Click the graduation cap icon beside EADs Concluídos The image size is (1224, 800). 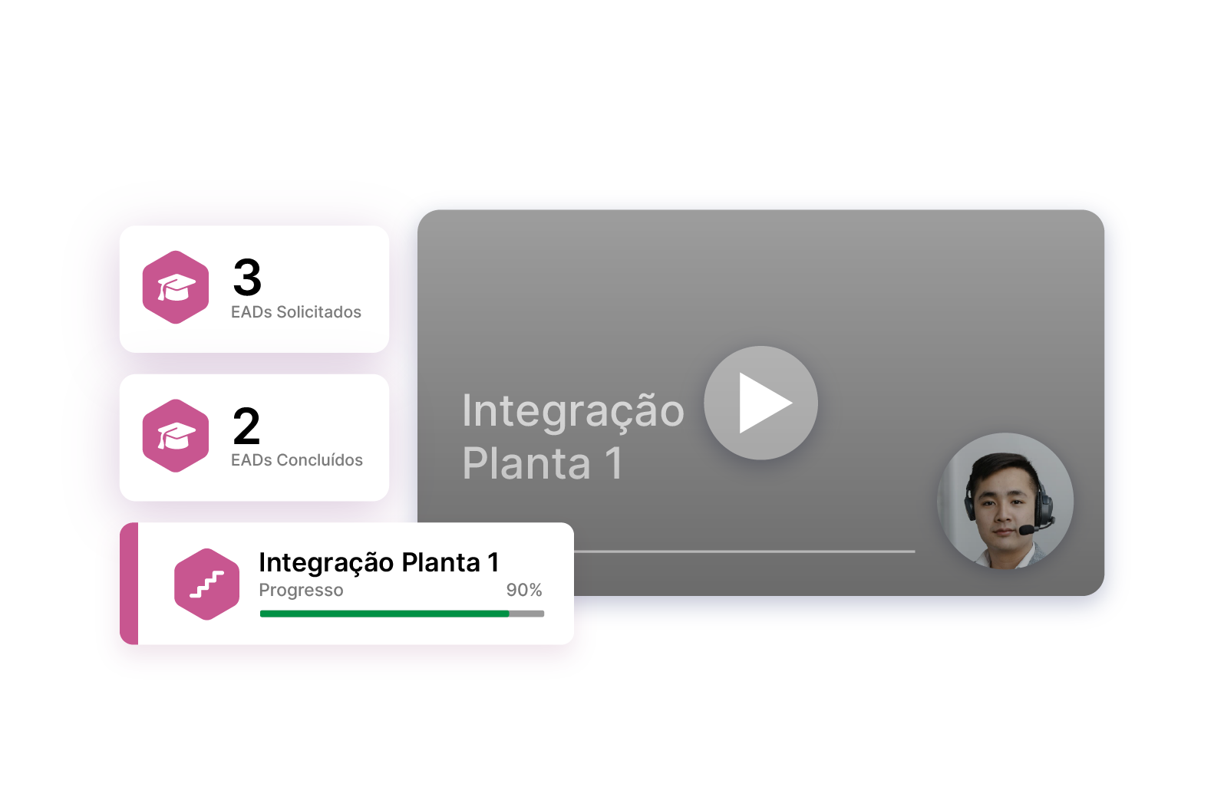coord(176,436)
